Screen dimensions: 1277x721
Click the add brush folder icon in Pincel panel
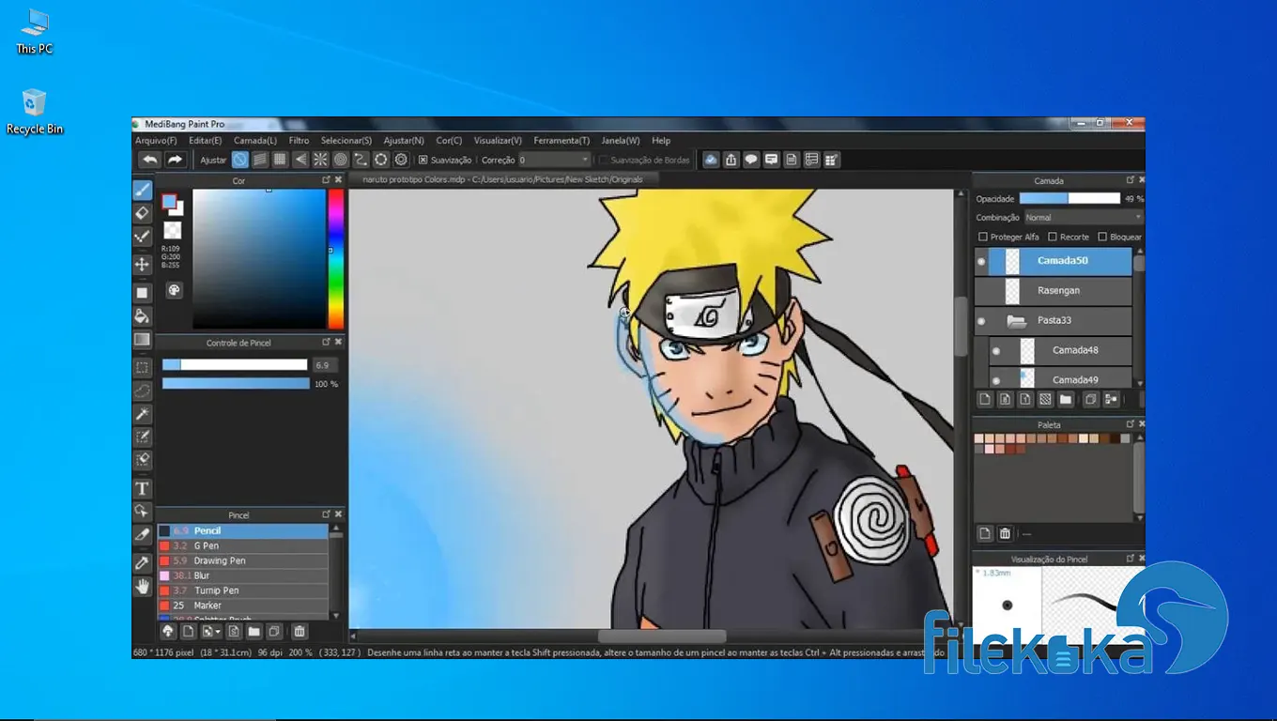tap(254, 632)
